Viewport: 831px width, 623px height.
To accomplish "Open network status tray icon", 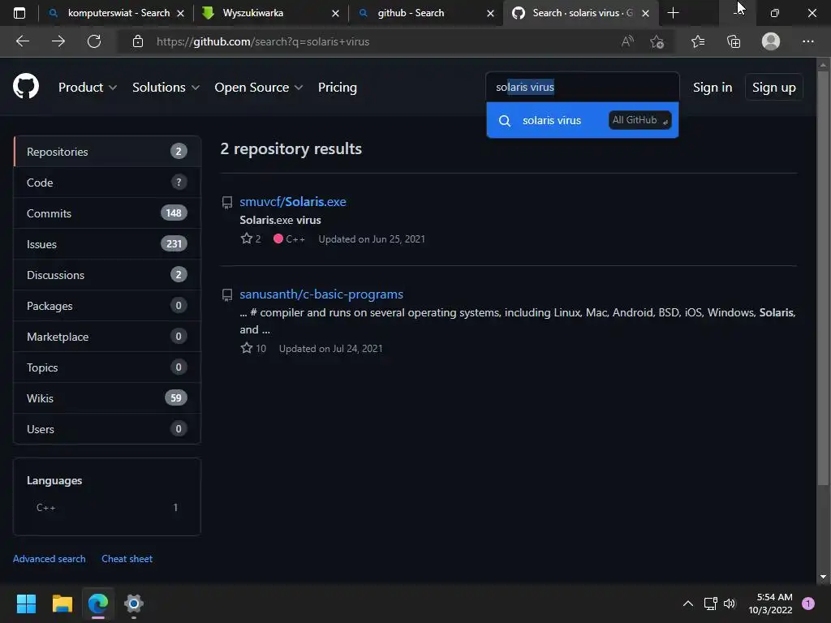I will click(710, 604).
